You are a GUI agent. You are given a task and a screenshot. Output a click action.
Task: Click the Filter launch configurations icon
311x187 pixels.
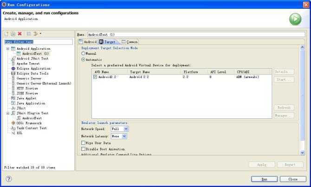tap(35, 34)
